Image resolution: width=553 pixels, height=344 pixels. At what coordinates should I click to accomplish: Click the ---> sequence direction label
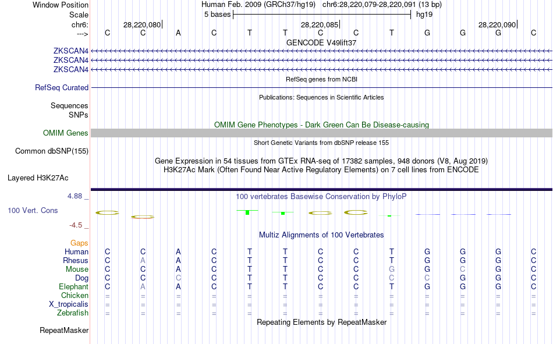click(82, 34)
